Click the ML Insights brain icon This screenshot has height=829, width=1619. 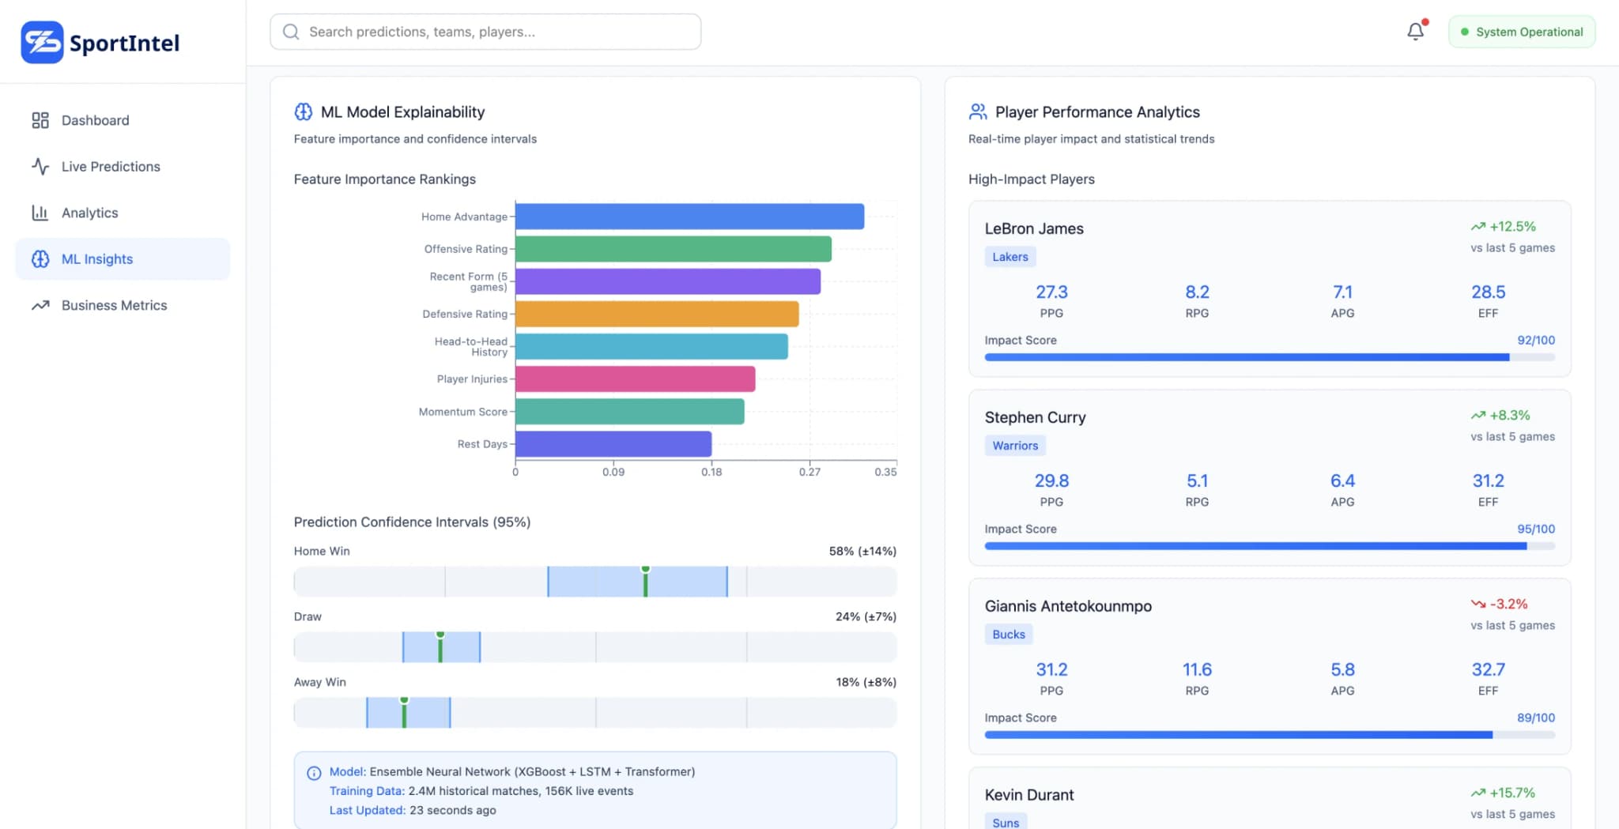pyautogui.click(x=40, y=258)
